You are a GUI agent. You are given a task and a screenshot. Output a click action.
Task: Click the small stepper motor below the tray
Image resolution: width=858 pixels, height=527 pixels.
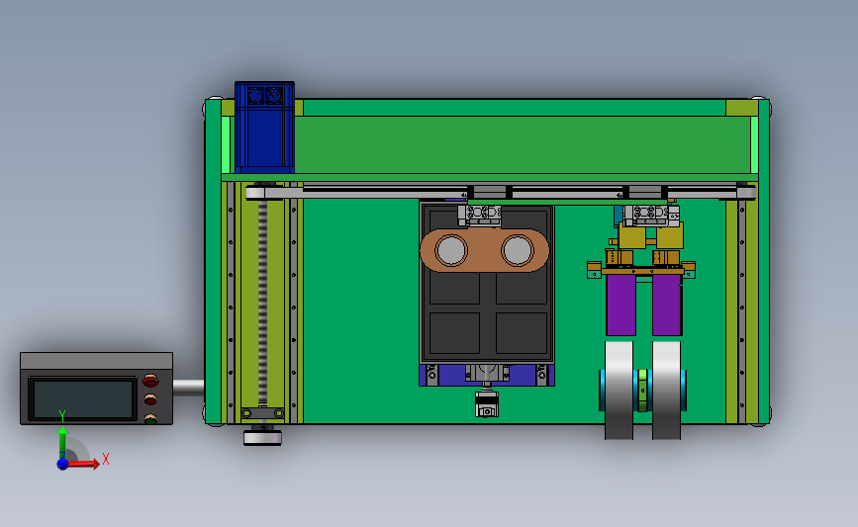pos(487,404)
